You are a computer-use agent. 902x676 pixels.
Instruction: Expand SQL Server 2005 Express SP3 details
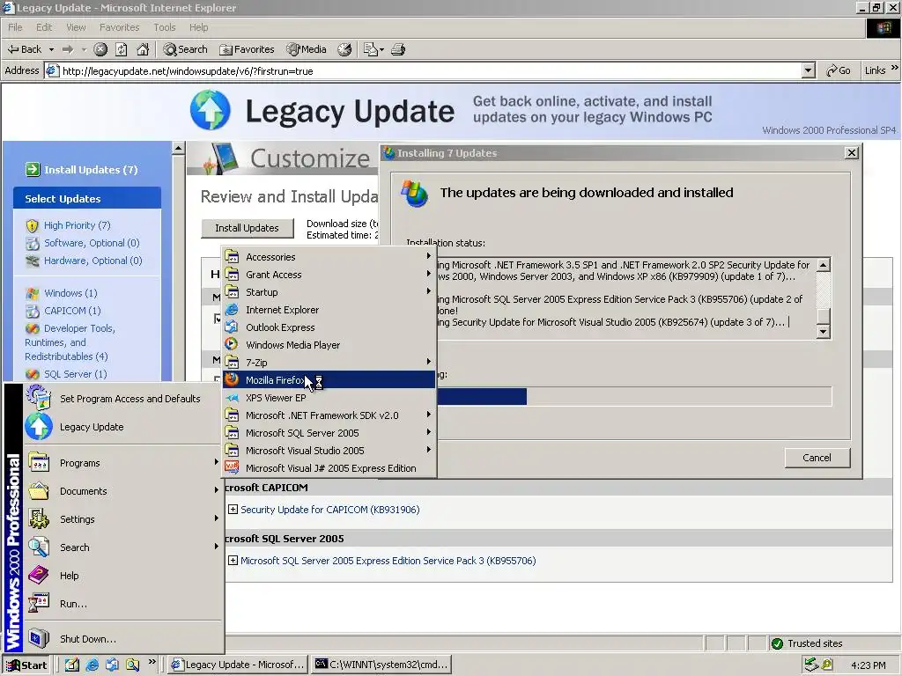233,561
